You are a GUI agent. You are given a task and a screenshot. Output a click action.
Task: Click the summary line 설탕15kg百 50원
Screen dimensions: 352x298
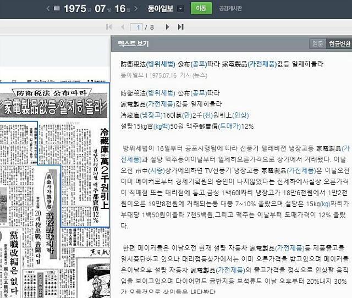pos(187,126)
